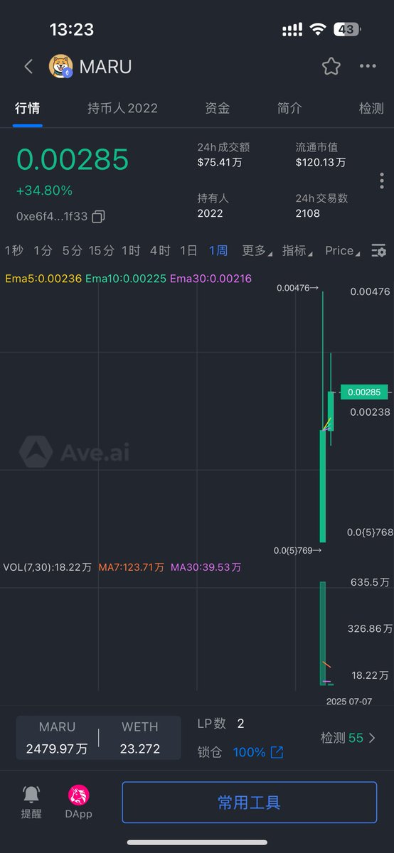Tap vertical dots beside market stats
Viewport: 394px width, 853px height.
tap(382, 180)
